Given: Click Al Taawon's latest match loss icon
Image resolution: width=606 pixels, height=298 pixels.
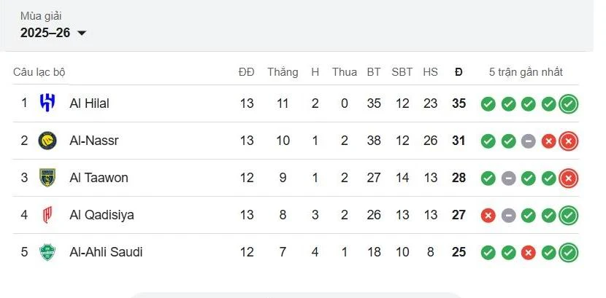Looking at the screenshot, I should [569, 178].
